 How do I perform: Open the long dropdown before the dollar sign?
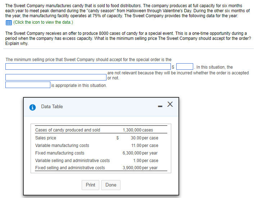88,66
